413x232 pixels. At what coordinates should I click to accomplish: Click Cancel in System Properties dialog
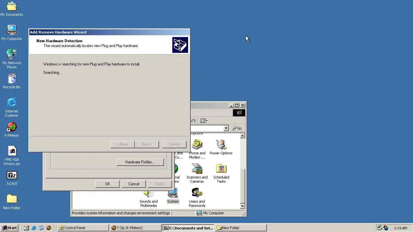pyautogui.click(x=134, y=184)
